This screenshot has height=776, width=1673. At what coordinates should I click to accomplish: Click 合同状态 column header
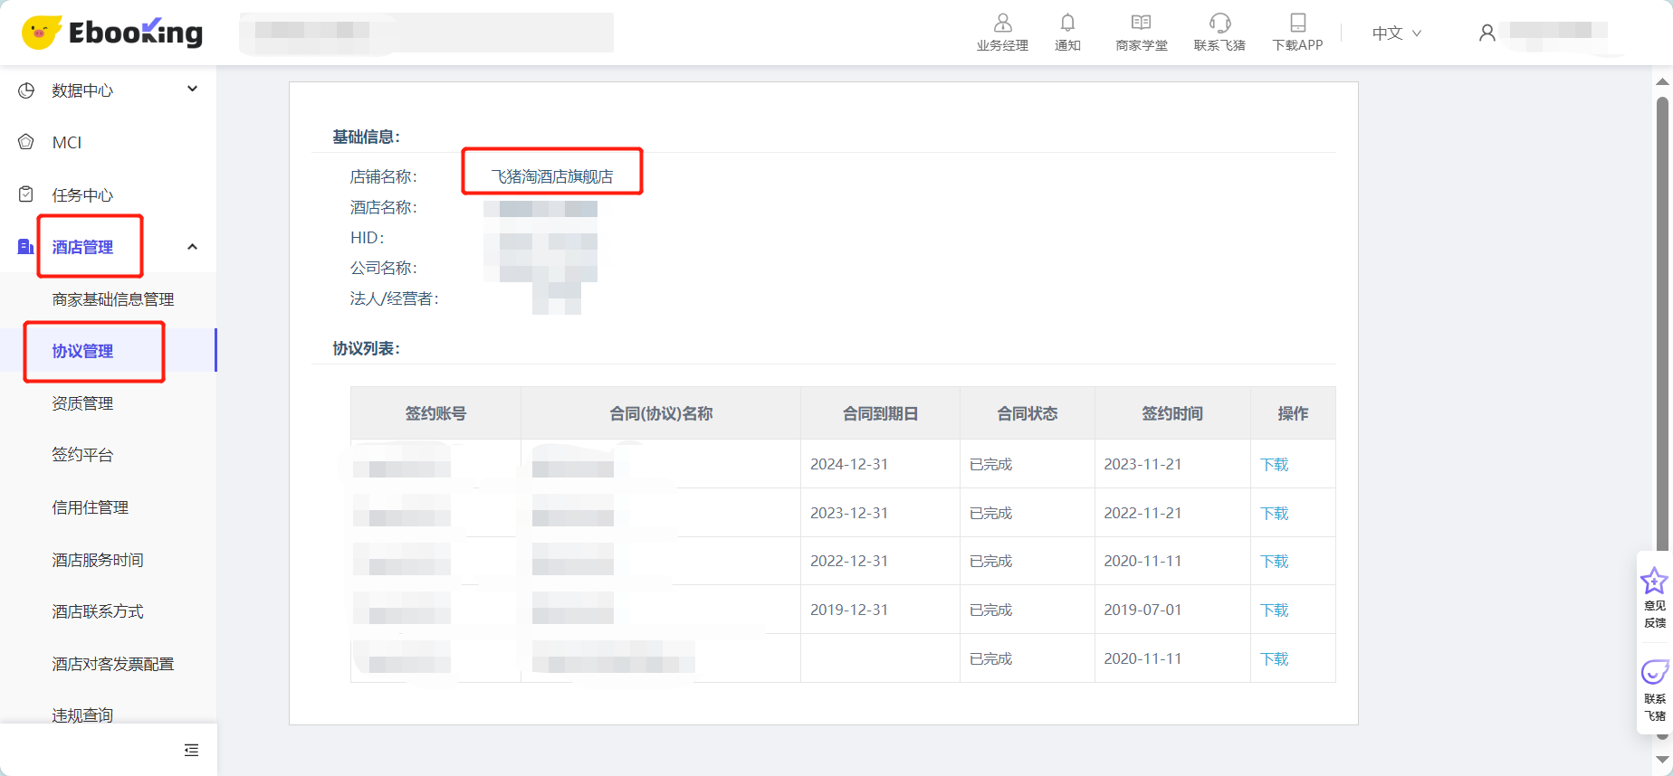[x=1027, y=413]
